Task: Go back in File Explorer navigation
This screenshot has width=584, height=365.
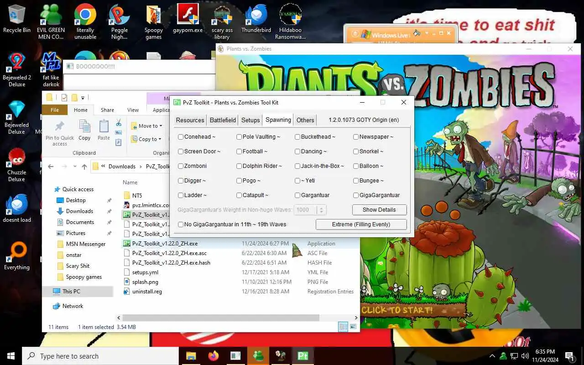Action: pyautogui.click(x=51, y=167)
